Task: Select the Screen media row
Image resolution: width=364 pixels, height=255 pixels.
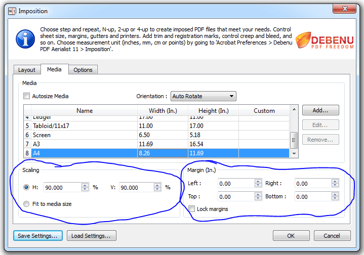Action: (157, 135)
